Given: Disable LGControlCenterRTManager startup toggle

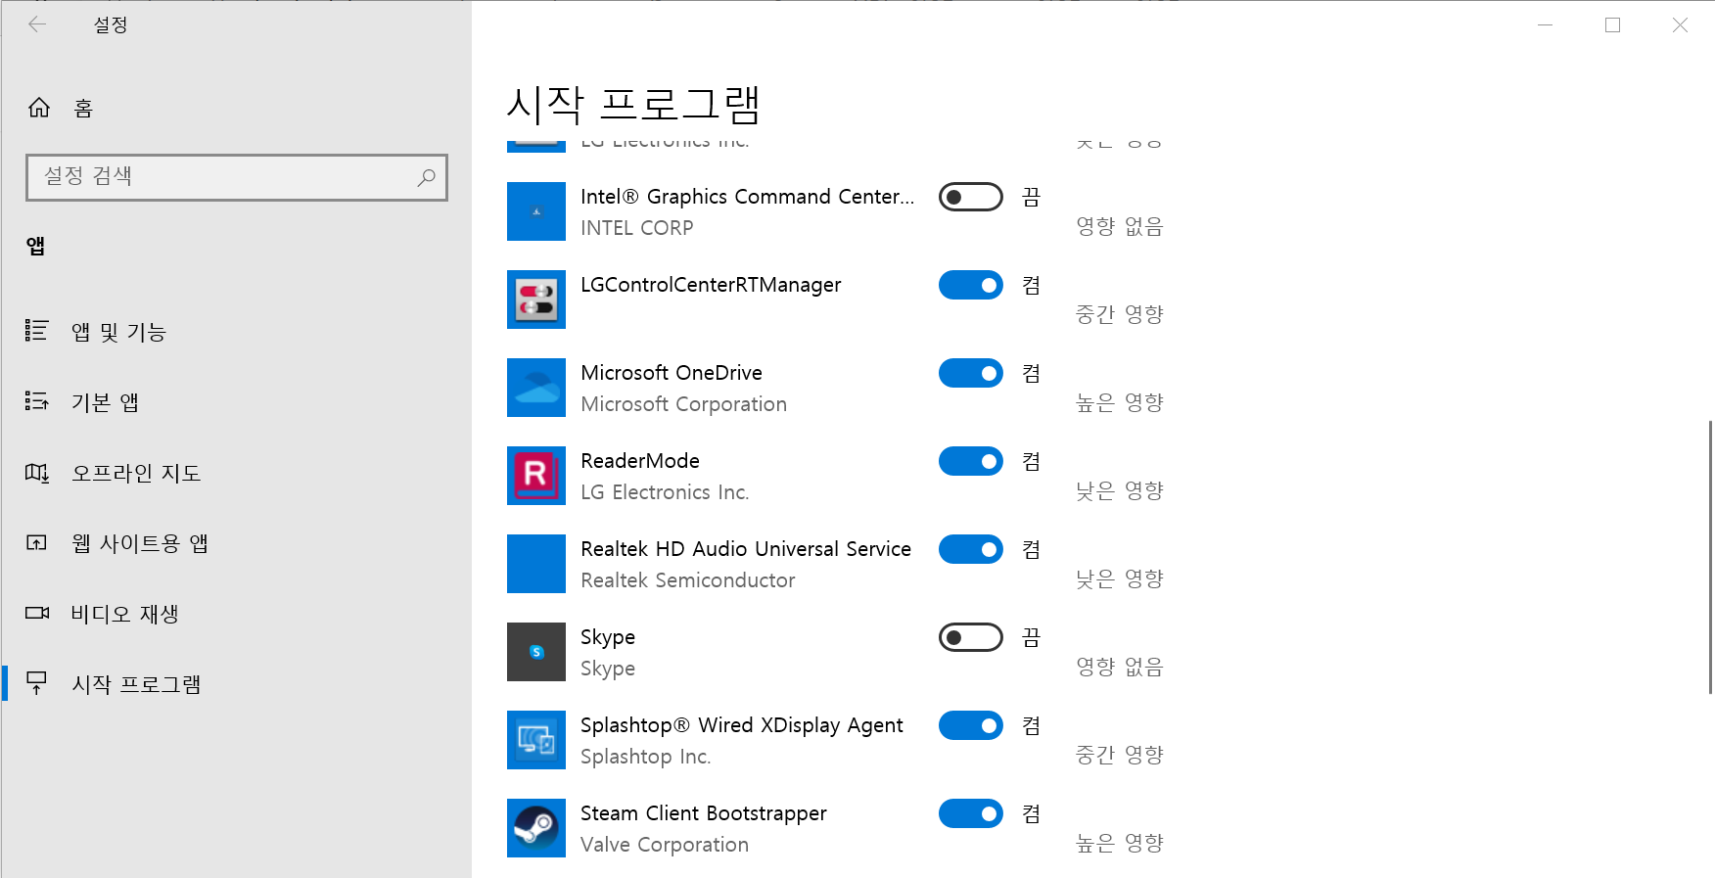Looking at the screenshot, I should (971, 285).
